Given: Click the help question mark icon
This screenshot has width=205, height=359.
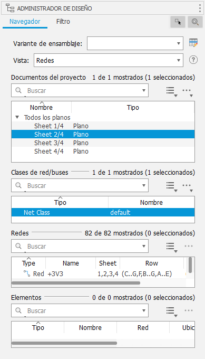Looking at the screenshot, I should click(x=193, y=60).
